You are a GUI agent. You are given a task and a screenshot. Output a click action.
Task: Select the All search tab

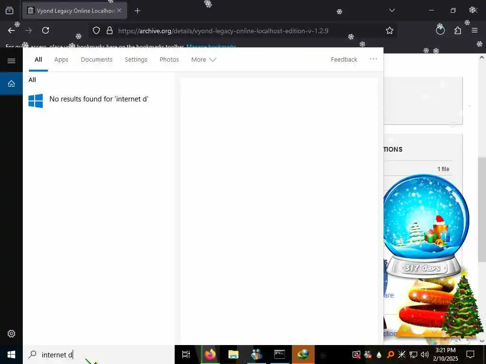click(x=38, y=59)
